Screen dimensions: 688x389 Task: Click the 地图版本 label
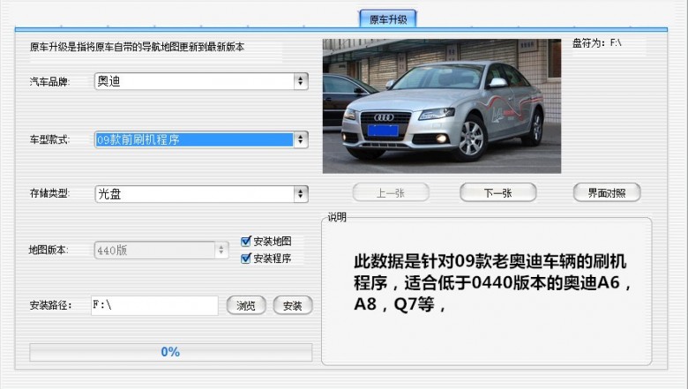pos(49,250)
